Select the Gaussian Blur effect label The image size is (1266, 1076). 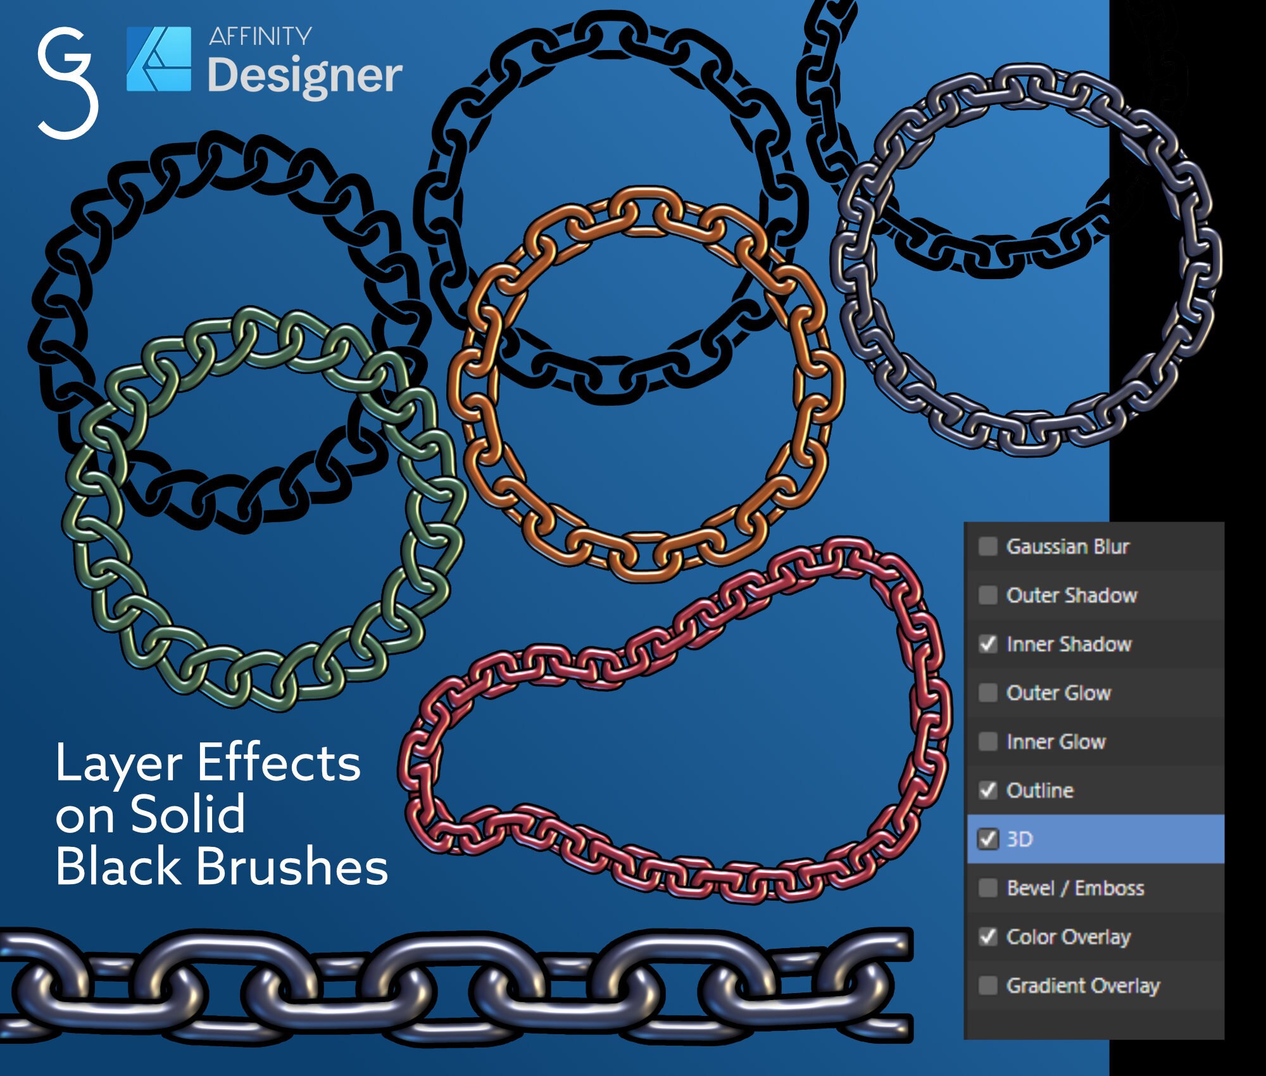[1068, 546]
